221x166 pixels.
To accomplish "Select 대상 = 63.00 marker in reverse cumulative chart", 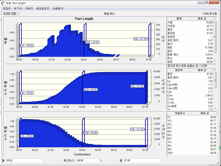I will [90, 133].
